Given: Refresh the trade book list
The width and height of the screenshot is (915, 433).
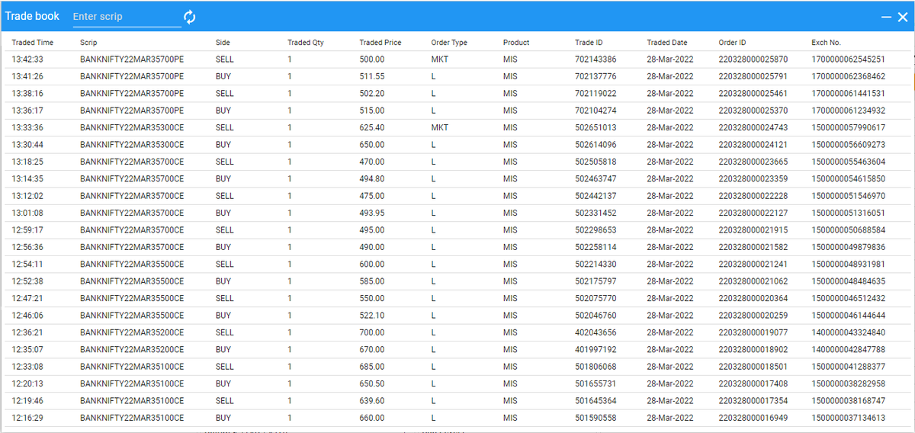Looking at the screenshot, I should pos(190,17).
